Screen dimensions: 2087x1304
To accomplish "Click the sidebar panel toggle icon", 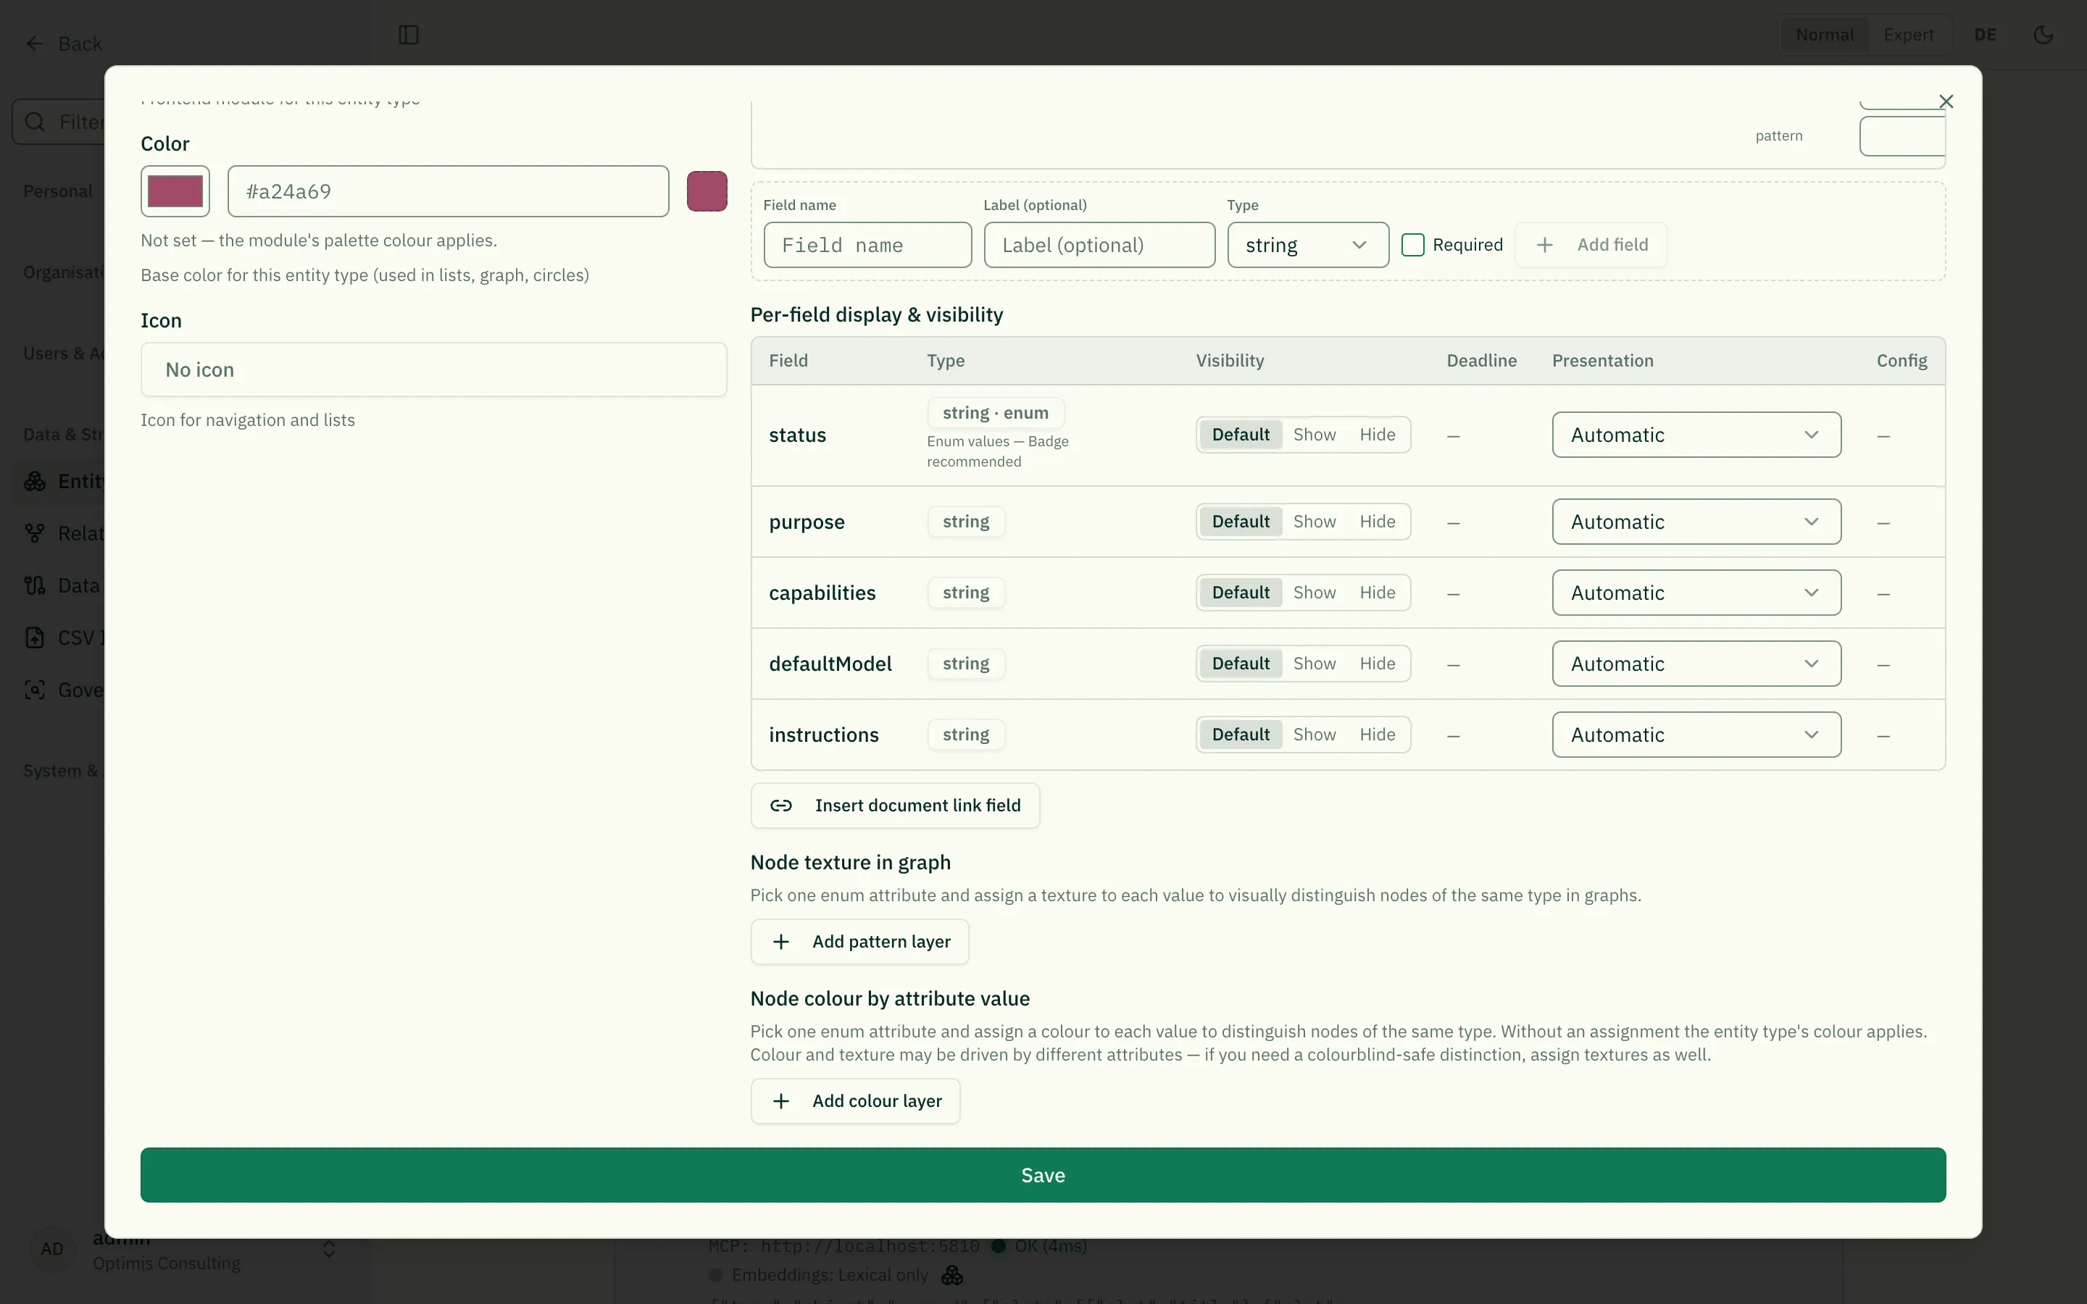I will point(409,35).
